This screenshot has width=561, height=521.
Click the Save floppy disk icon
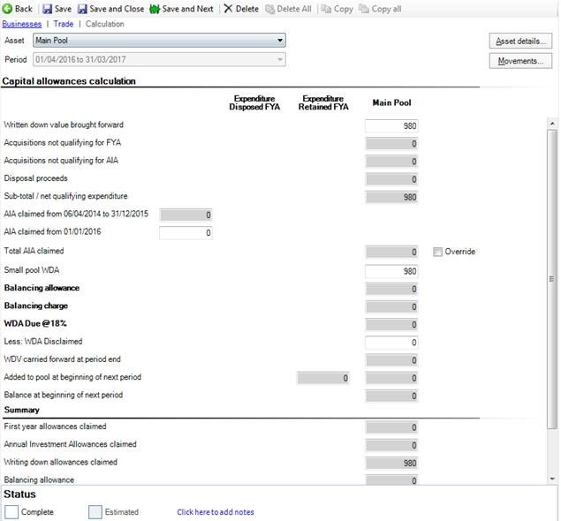pos(47,9)
